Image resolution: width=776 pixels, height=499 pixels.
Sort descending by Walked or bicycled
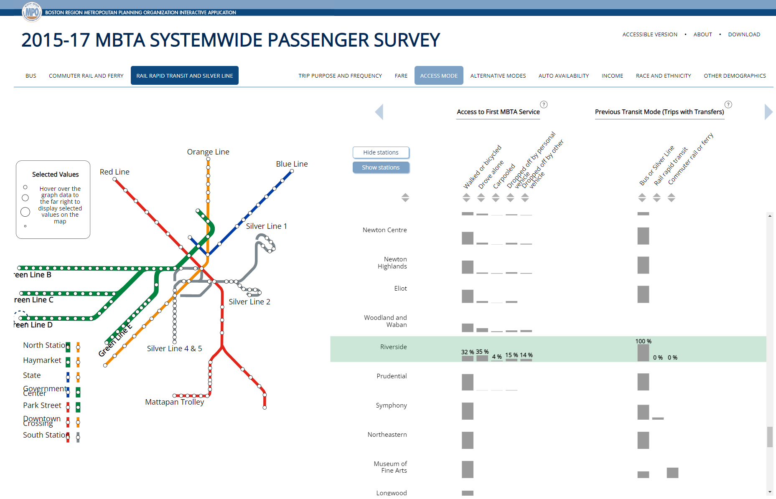click(467, 200)
